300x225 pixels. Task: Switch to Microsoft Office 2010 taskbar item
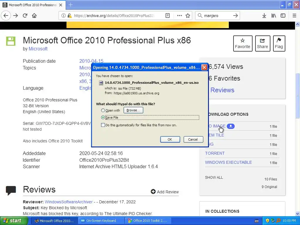tap(54, 221)
